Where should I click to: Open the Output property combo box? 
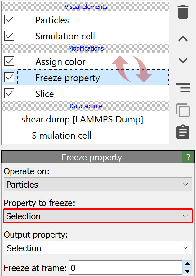point(98,248)
